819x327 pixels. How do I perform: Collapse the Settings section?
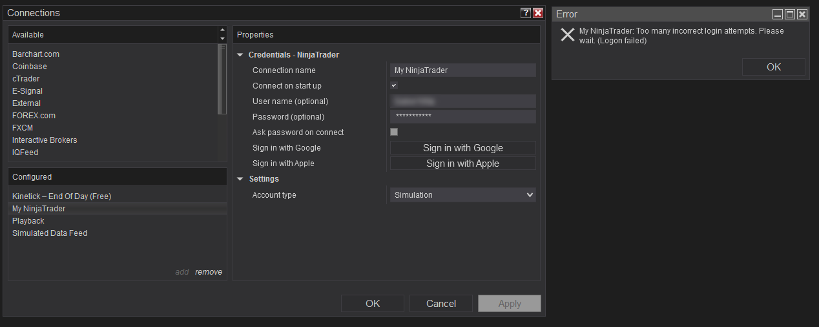point(240,179)
